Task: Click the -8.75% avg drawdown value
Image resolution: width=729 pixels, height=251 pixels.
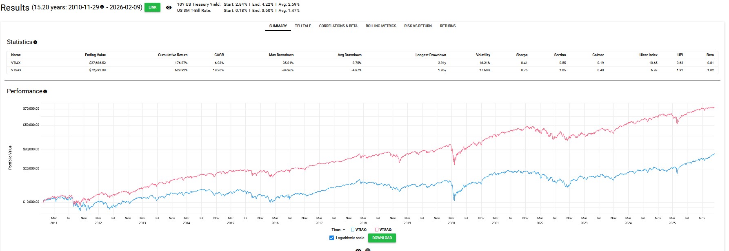Action: (356, 63)
